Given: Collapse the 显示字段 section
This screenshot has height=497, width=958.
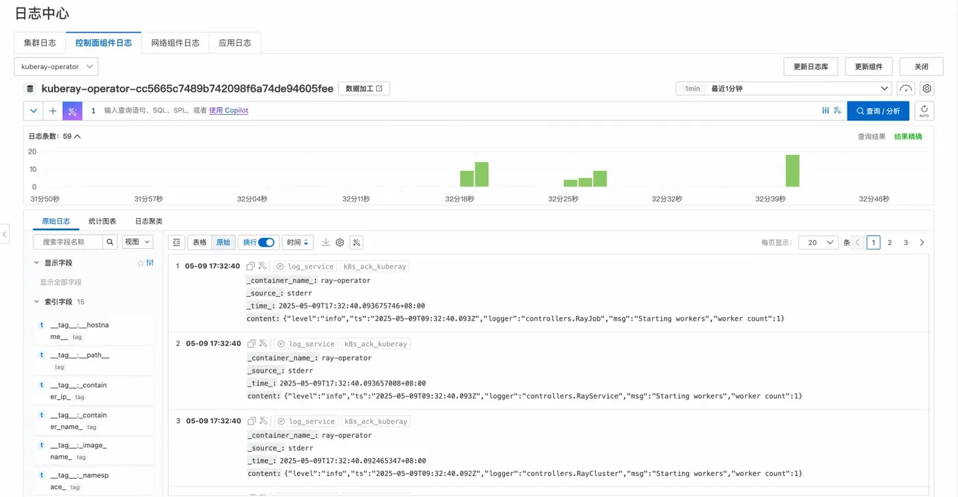Looking at the screenshot, I should pyautogui.click(x=37, y=263).
